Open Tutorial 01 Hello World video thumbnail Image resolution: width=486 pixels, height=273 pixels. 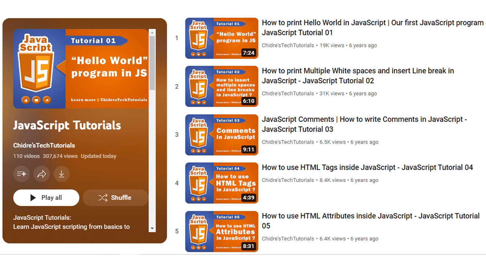click(222, 38)
